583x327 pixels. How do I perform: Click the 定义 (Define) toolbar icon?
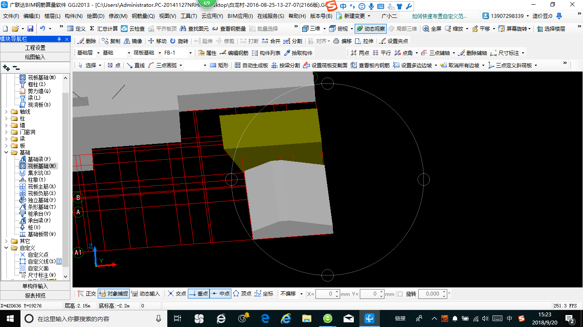pos(76,29)
